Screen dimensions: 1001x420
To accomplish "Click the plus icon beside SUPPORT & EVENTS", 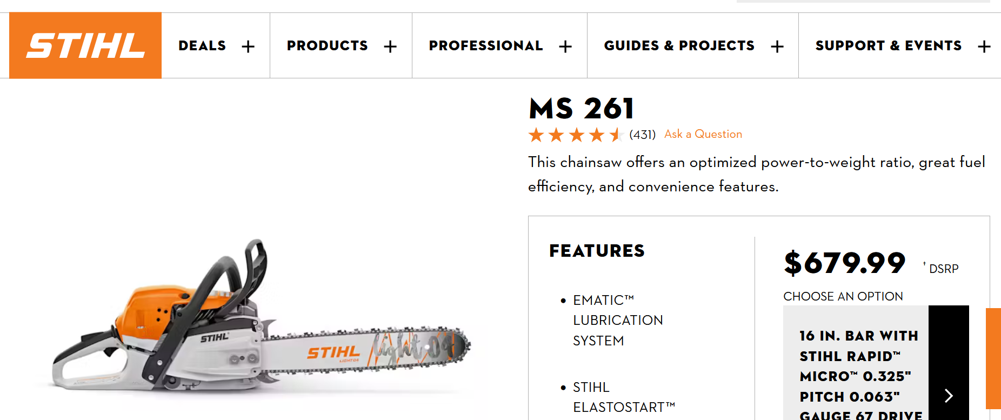I will [x=984, y=46].
